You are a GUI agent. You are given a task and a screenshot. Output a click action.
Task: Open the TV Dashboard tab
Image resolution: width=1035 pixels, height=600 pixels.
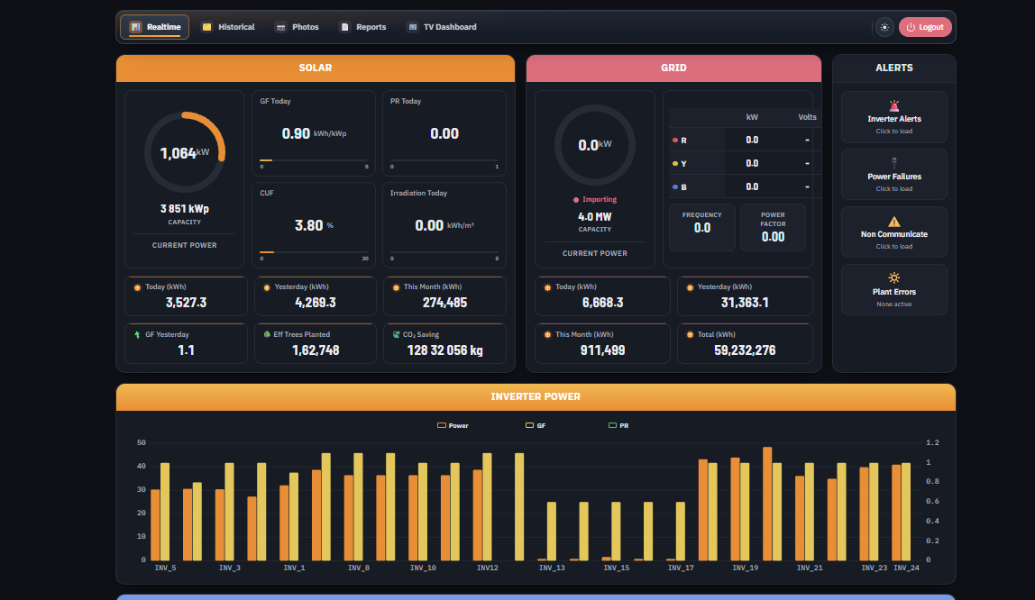tap(442, 27)
